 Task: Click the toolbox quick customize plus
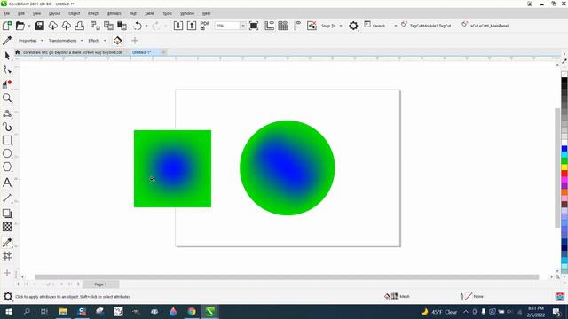click(7, 273)
